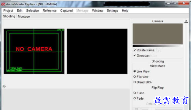Screen dimensions: 191x110
Task: Click the camera histogram preview area
Action: [158, 34]
